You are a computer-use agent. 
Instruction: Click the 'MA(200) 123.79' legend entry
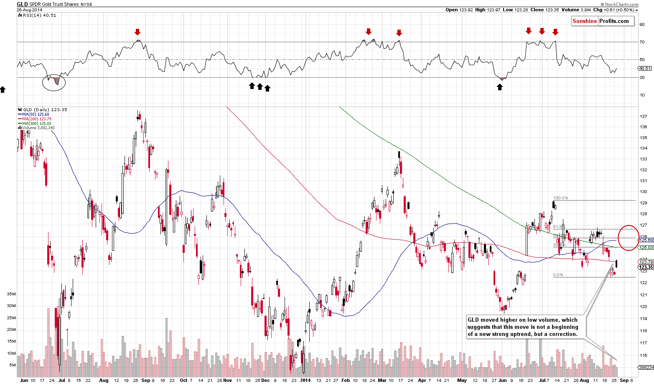[35, 119]
